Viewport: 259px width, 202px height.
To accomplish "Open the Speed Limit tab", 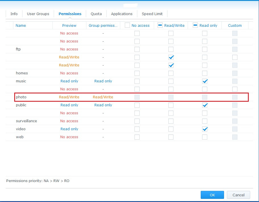I will click(152, 14).
